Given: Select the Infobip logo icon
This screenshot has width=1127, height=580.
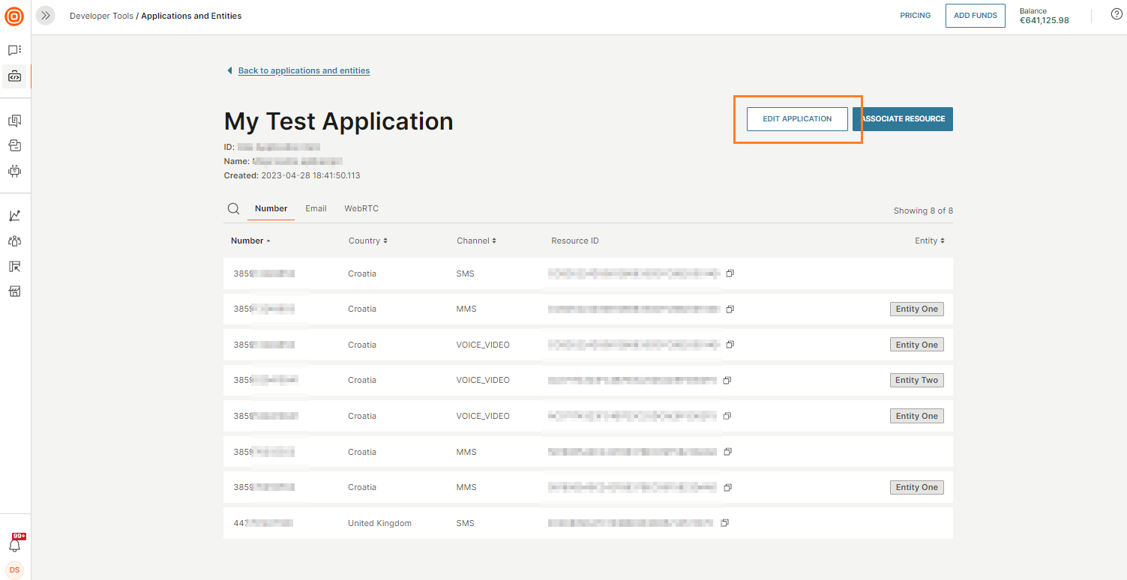Looking at the screenshot, I should pyautogui.click(x=14, y=16).
